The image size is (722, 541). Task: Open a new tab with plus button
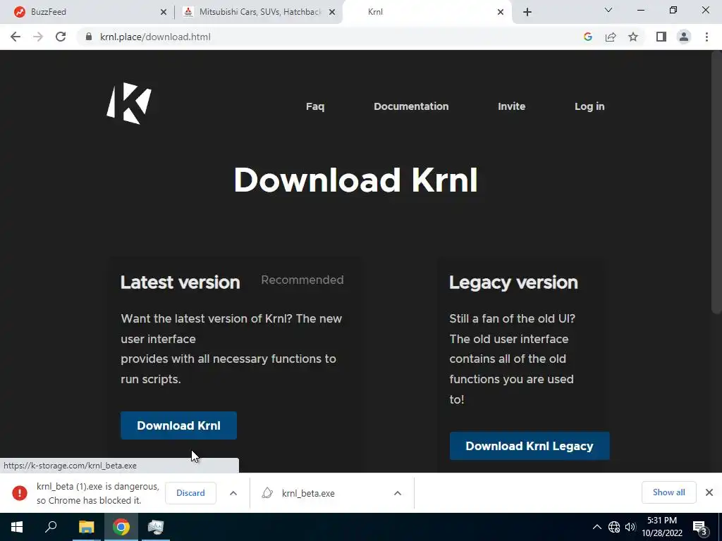(527, 12)
